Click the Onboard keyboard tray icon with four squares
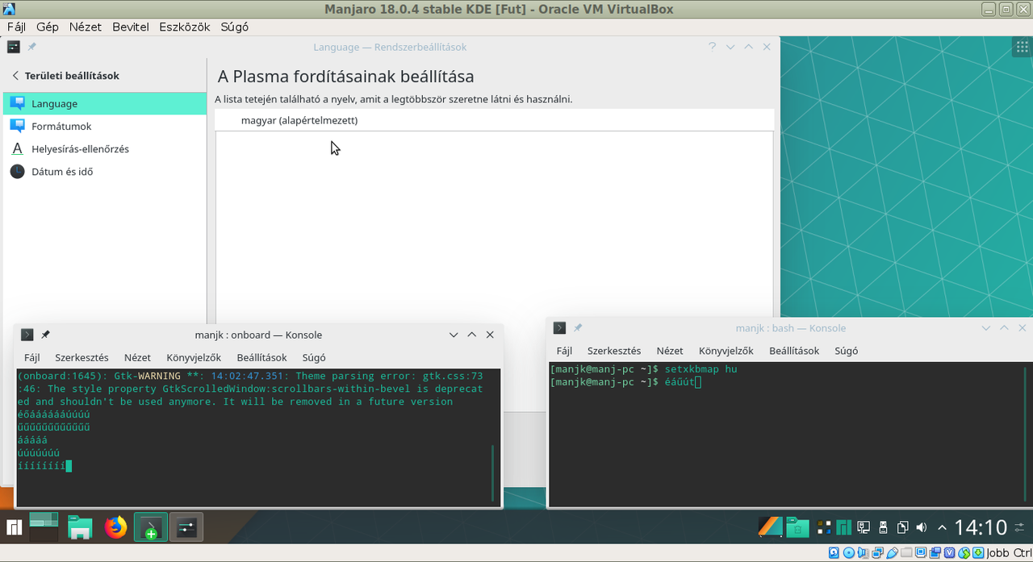 pyautogui.click(x=824, y=527)
